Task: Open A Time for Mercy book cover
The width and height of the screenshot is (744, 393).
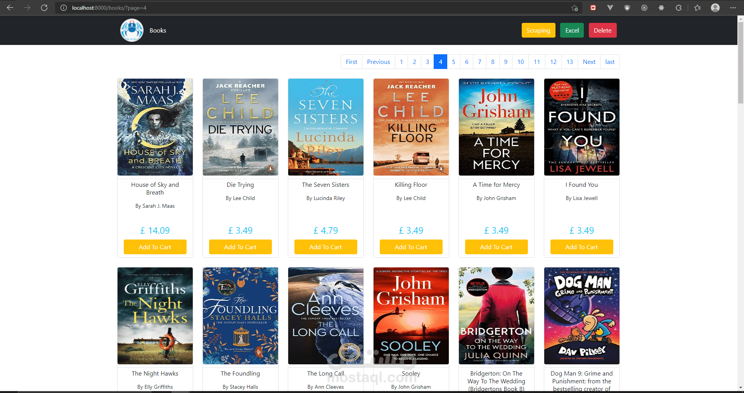Action: point(497,127)
